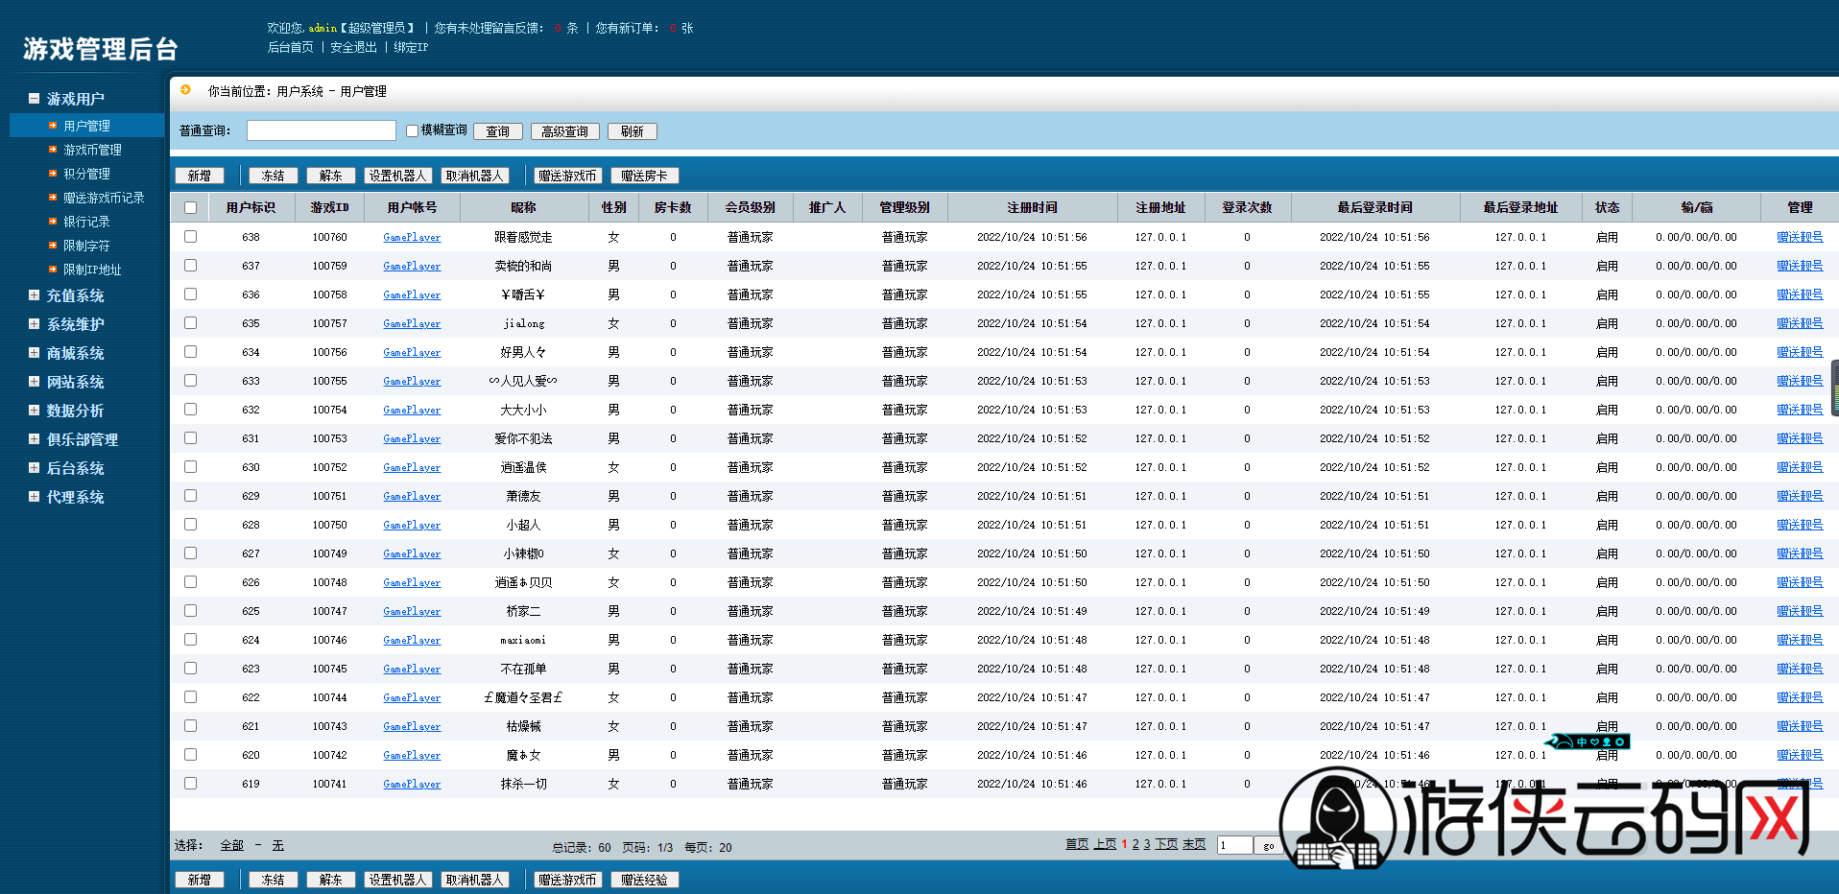Screen dimensions: 1839x894
Task: Open 限制字符 in sidebar
Action: (x=86, y=246)
